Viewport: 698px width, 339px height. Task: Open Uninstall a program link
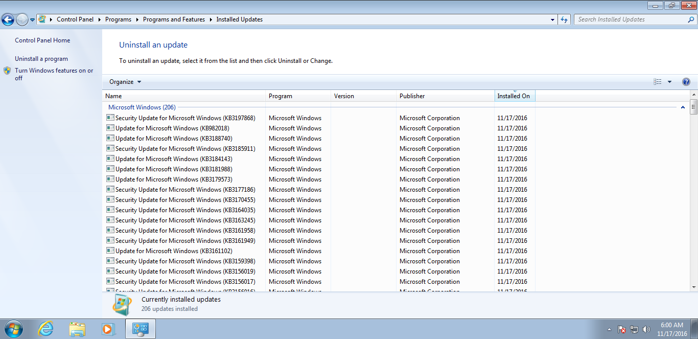pos(41,59)
